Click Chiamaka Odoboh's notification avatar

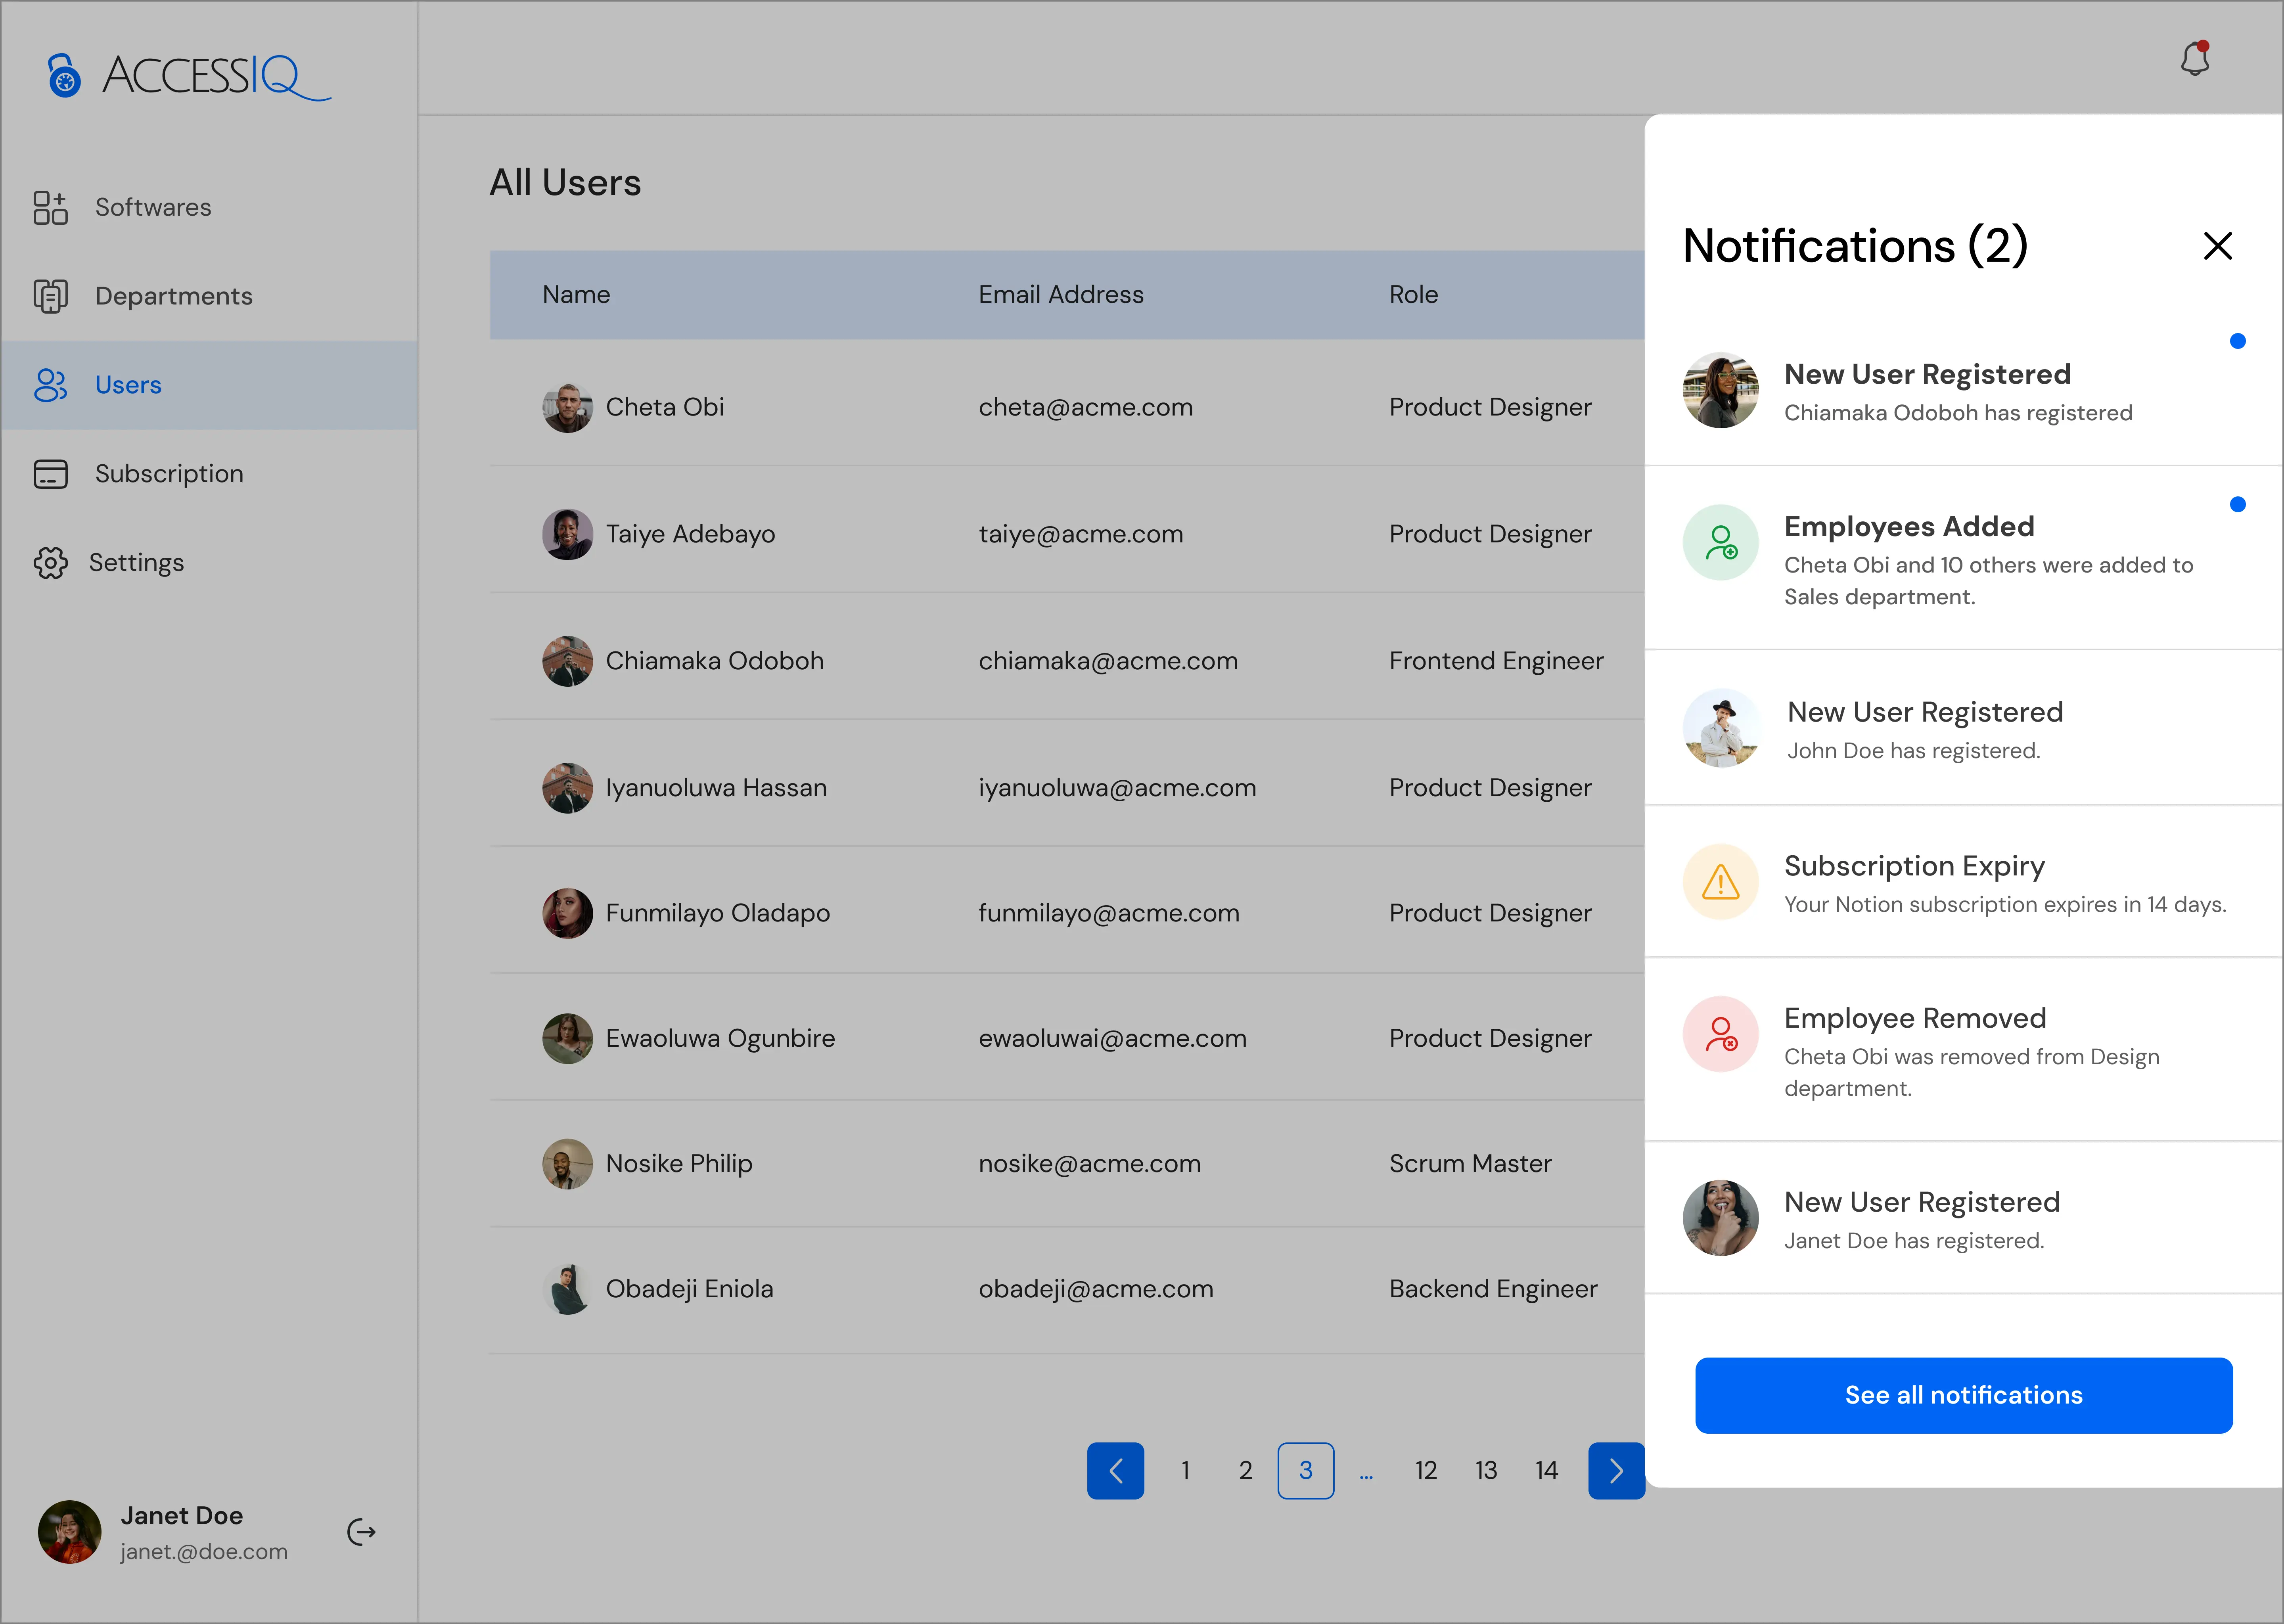click(x=1720, y=391)
